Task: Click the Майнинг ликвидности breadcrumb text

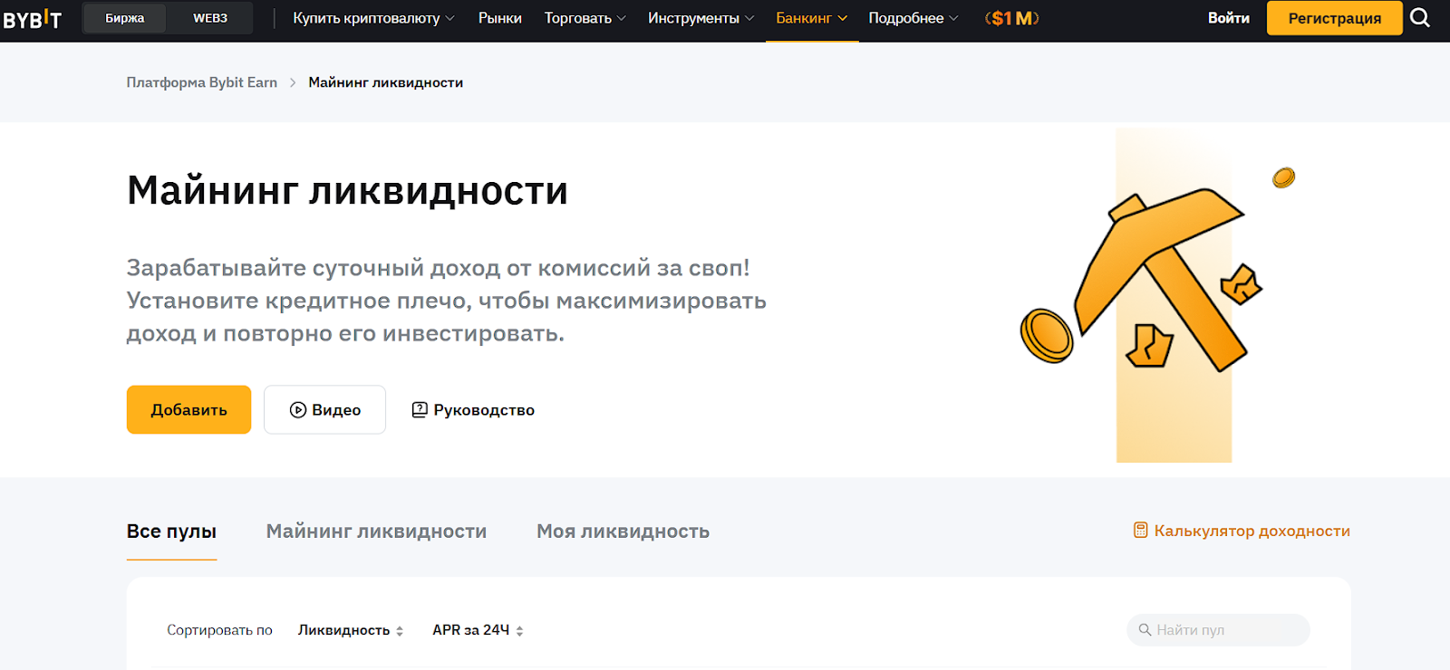Action: tap(386, 82)
